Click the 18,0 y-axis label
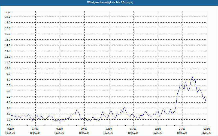 [8, 23]
